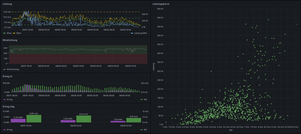Toggle Ertrag series in Ertrag /h legend
The image size is (301, 134).
pos(10,99)
